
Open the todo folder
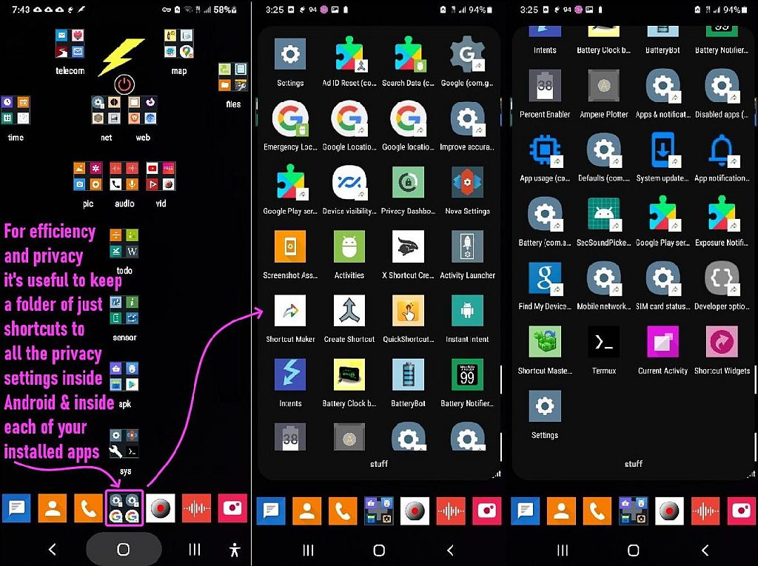[x=124, y=243]
